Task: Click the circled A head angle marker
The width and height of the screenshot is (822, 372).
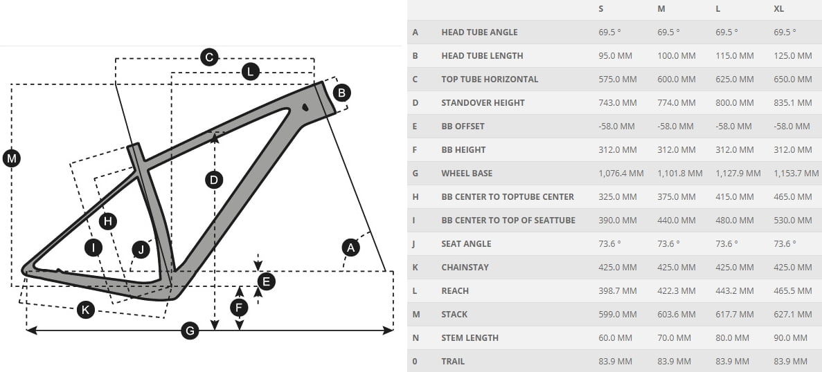Action: click(350, 247)
